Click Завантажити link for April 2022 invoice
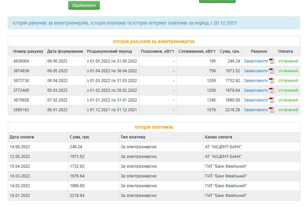Screen dimensions: 307x206 click(256, 71)
